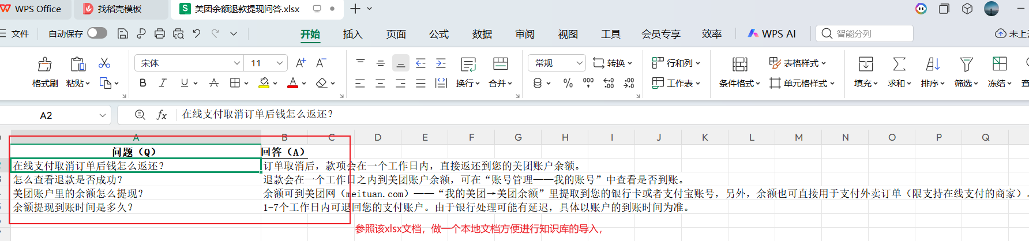This screenshot has width=1029, height=241.
Task: Open the font name dropdown 宋体
Action: [189, 63]
